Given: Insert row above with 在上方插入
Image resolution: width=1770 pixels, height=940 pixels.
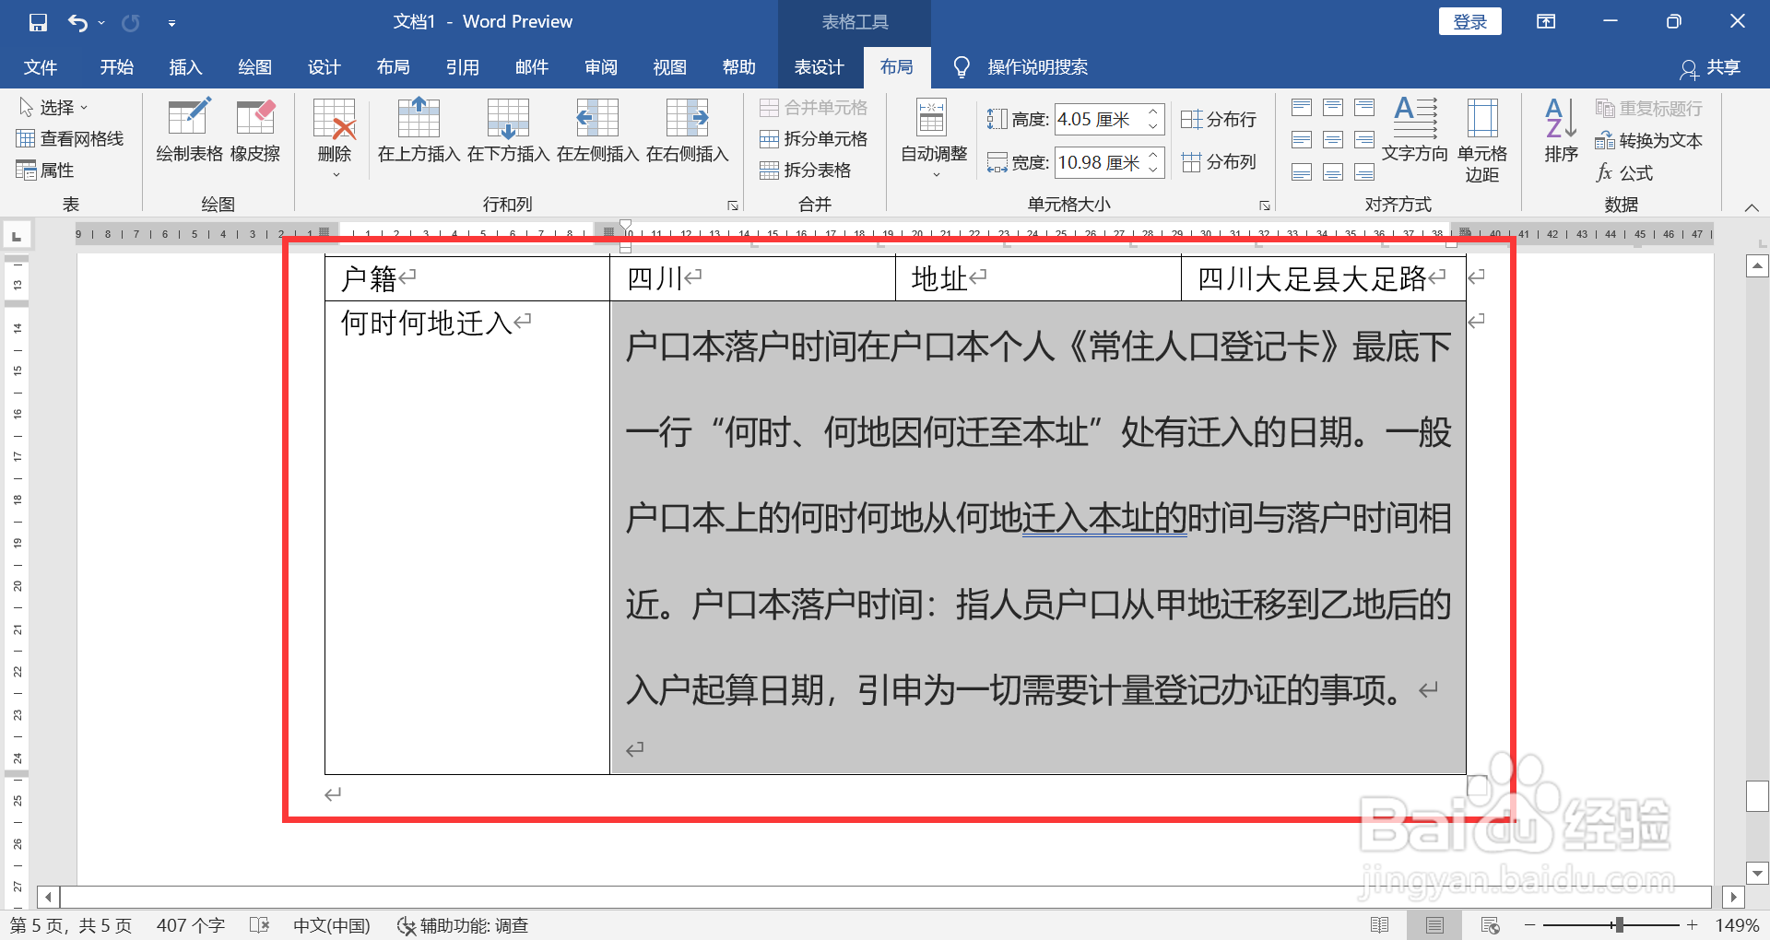Looking at the screenshot, I should point(419,130).
